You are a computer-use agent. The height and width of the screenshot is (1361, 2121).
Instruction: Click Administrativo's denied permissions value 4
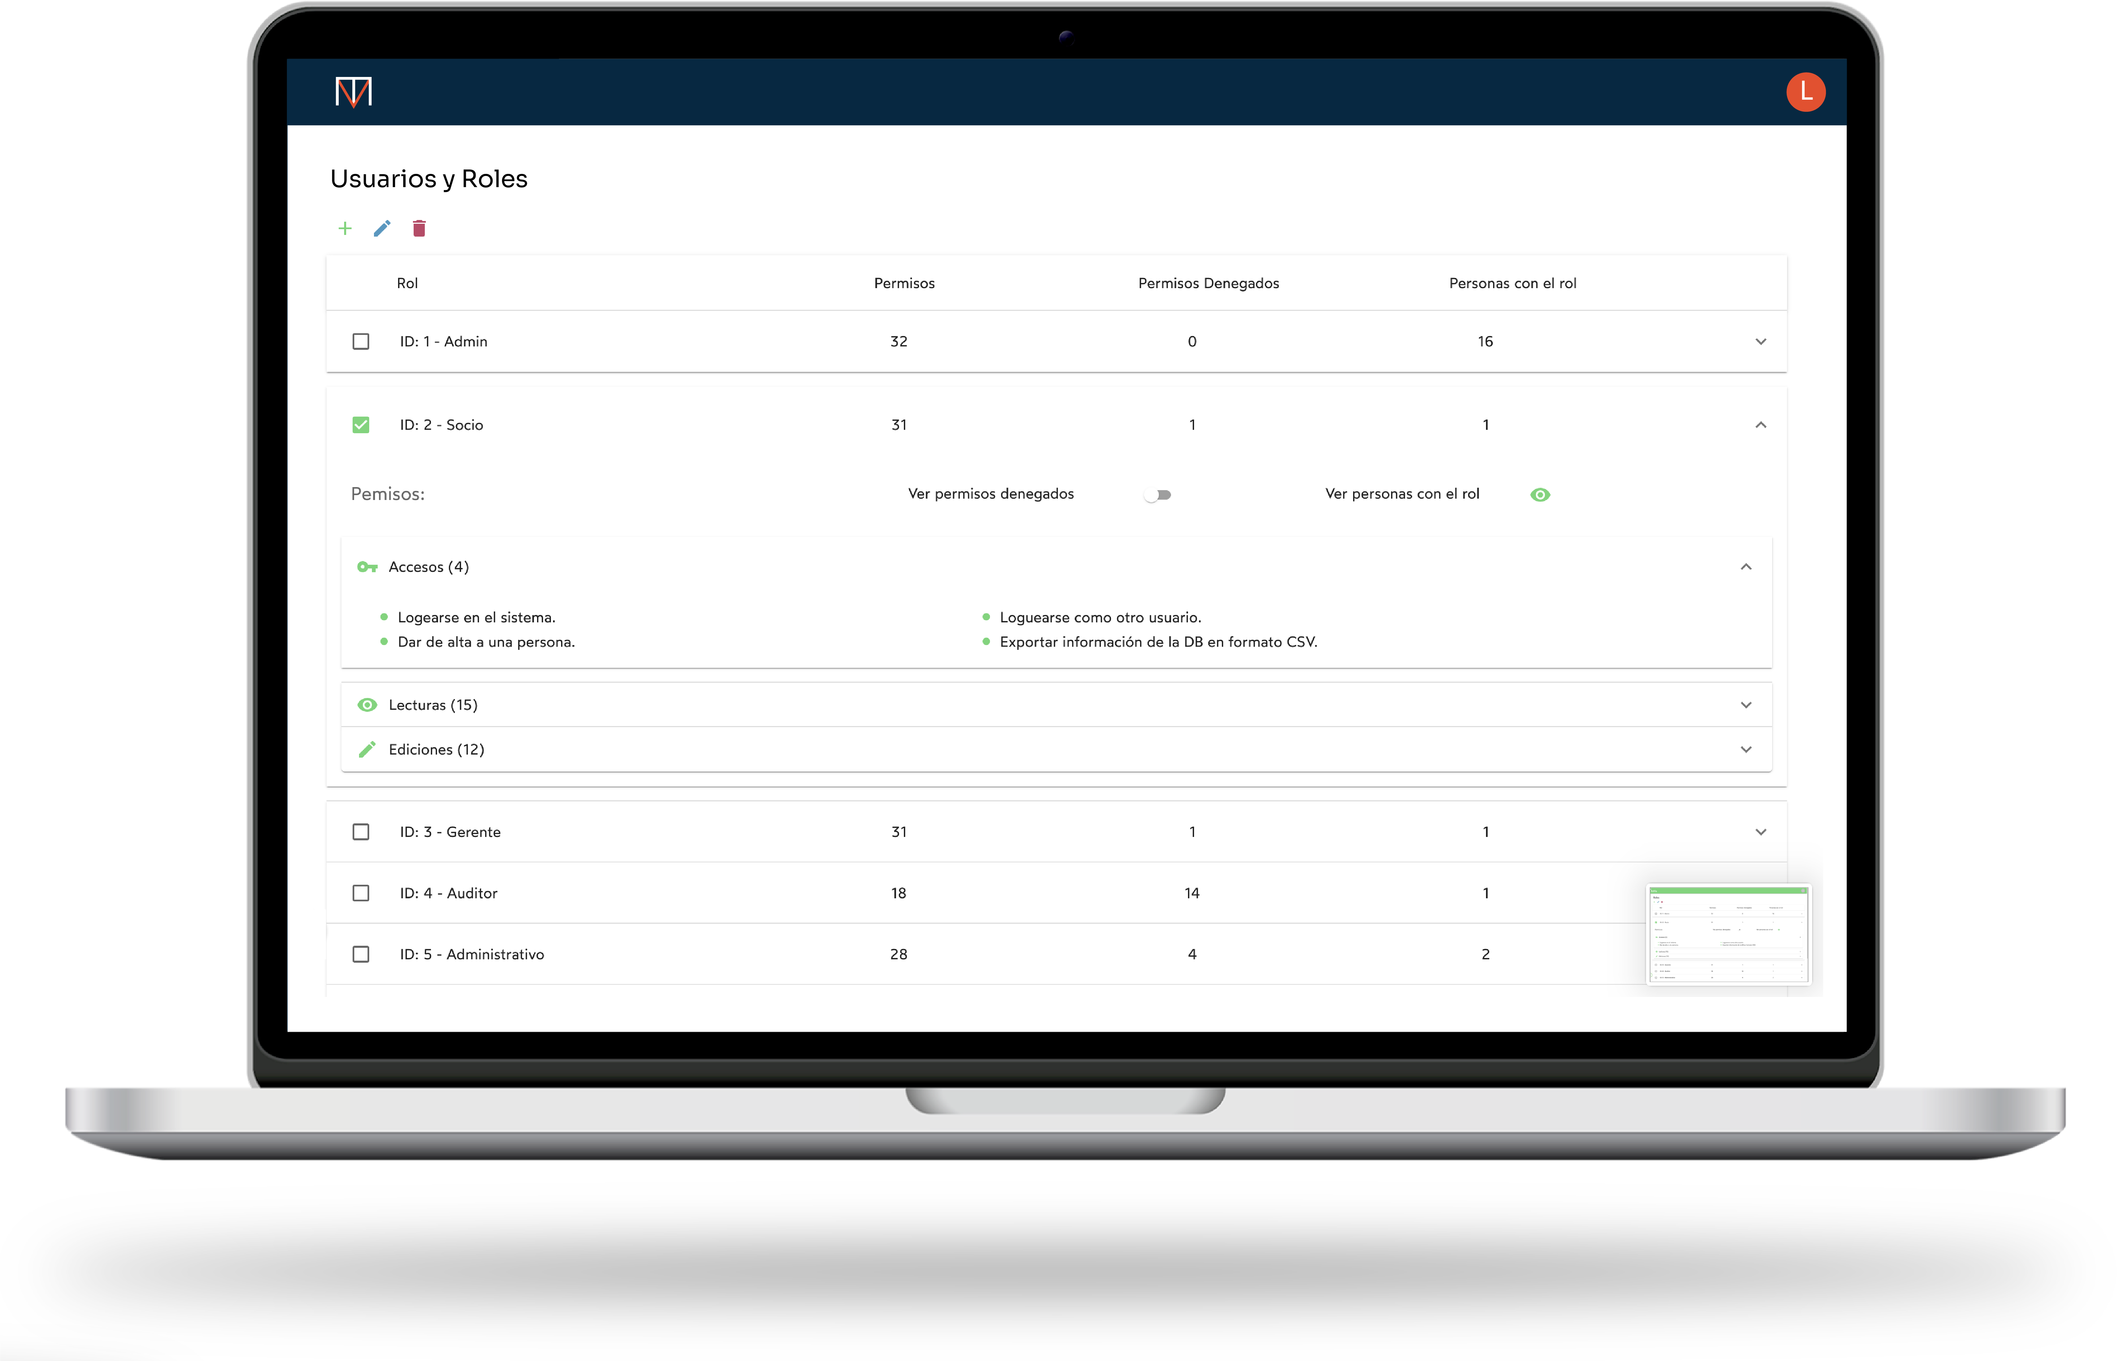(x=1192, y=955)
